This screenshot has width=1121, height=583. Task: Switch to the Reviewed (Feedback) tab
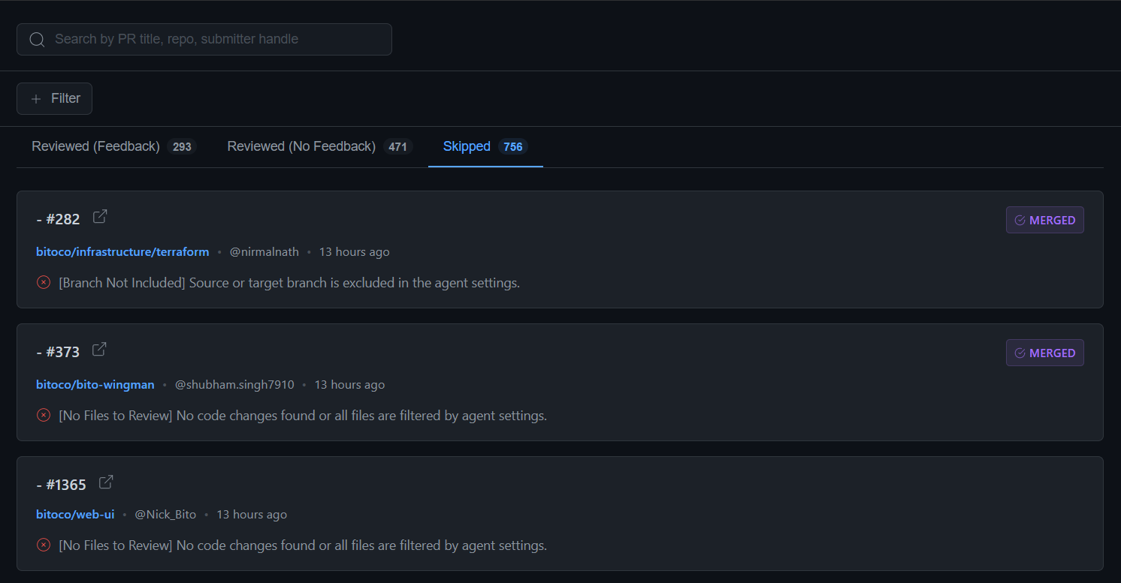[x=95, y=146]
